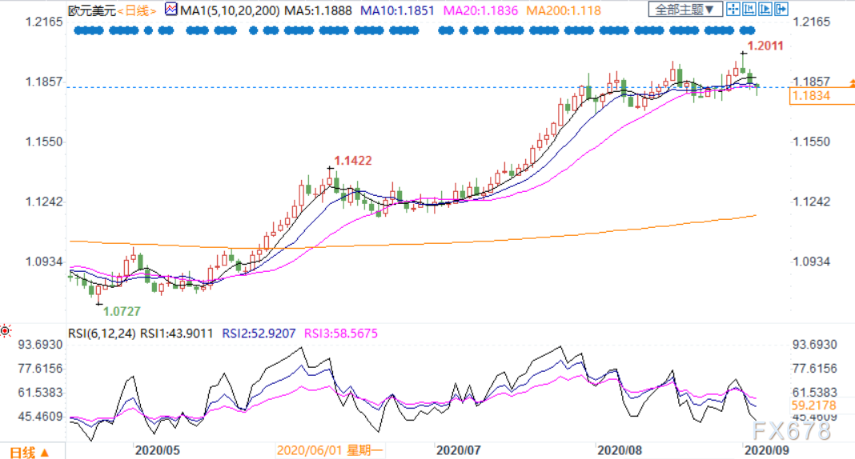
Task: Click the 2020/08 date label on time axis
Action: [620, 450]
